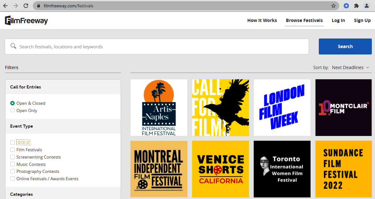Check the Photography Contests checkbox
The width and height of the screenshot is (375, 199).
tap(12, 171)
